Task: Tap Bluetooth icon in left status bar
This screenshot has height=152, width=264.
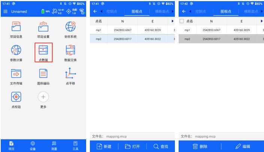Action: tap(61, 3)
